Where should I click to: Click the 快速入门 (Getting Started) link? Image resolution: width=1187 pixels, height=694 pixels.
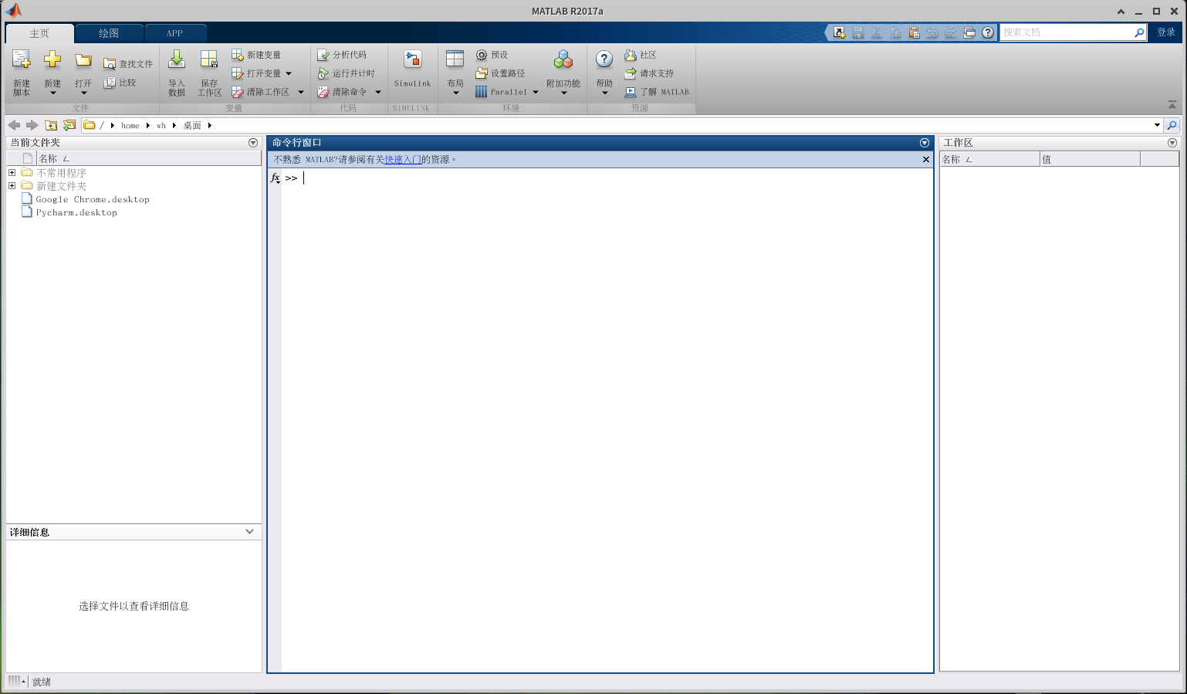403,159
